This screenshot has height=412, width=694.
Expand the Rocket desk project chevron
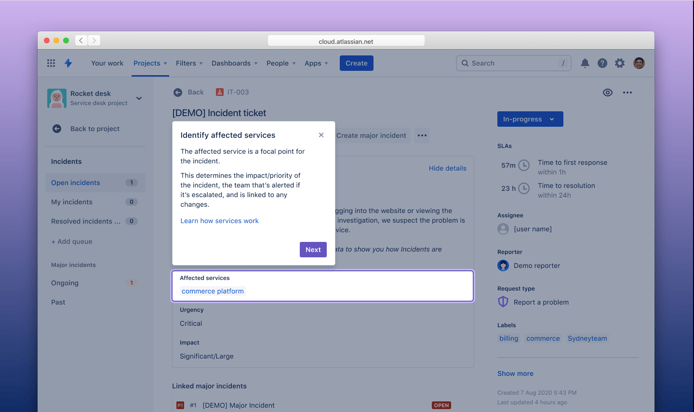(139, 98)
